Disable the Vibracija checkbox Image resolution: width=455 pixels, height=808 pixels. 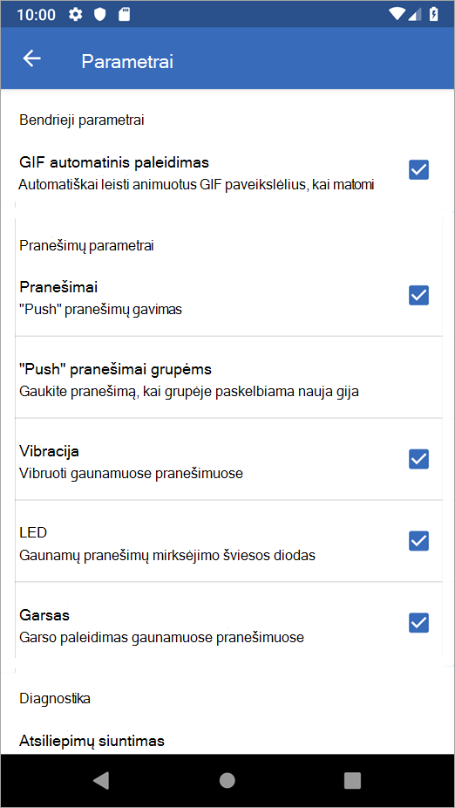[x=419, y=459]
